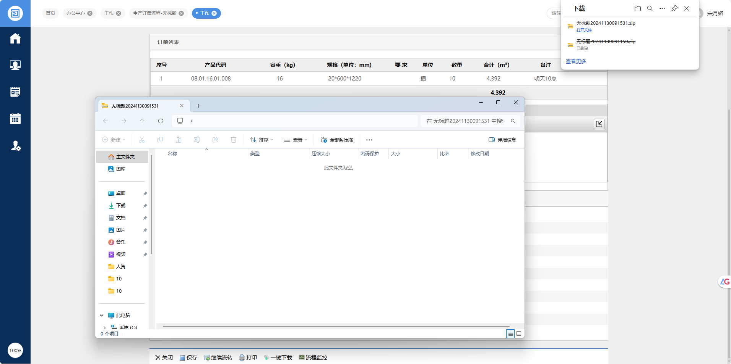Pin the Downloads panel open
Viewport: 731px width, 364px height.
[x=674, y=8]
